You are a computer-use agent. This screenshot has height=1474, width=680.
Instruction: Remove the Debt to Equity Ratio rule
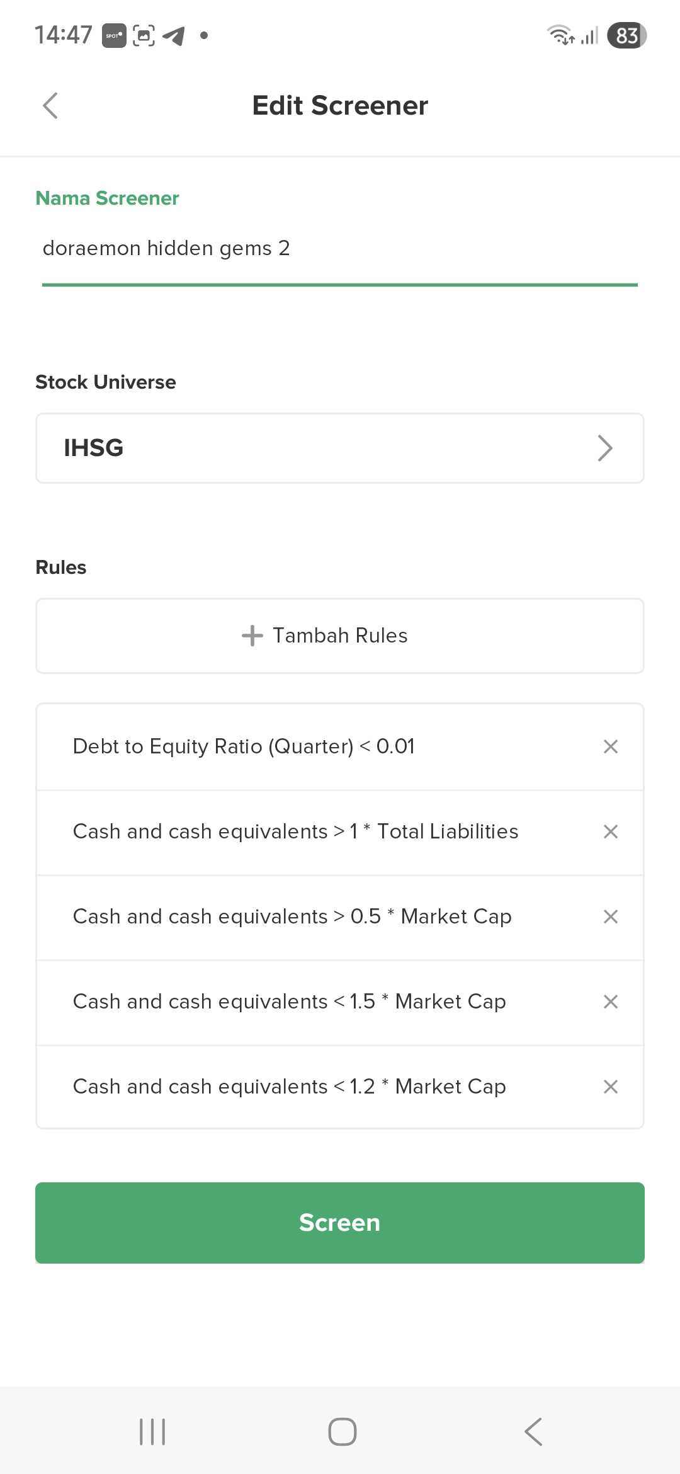pyautogui.click(x=610, y=746)
